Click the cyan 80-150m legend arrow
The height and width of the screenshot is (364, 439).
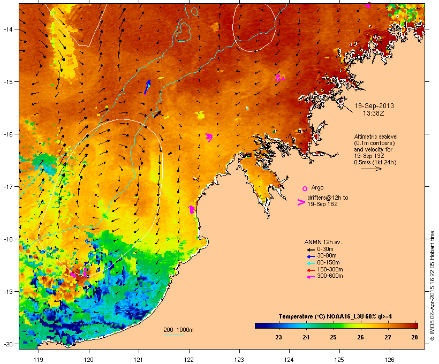311,263
